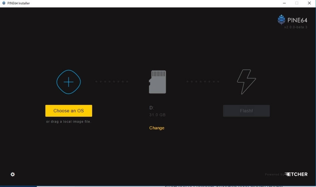
Task: Minimize the PINE64 Installer window
Action: pos(284,3)
